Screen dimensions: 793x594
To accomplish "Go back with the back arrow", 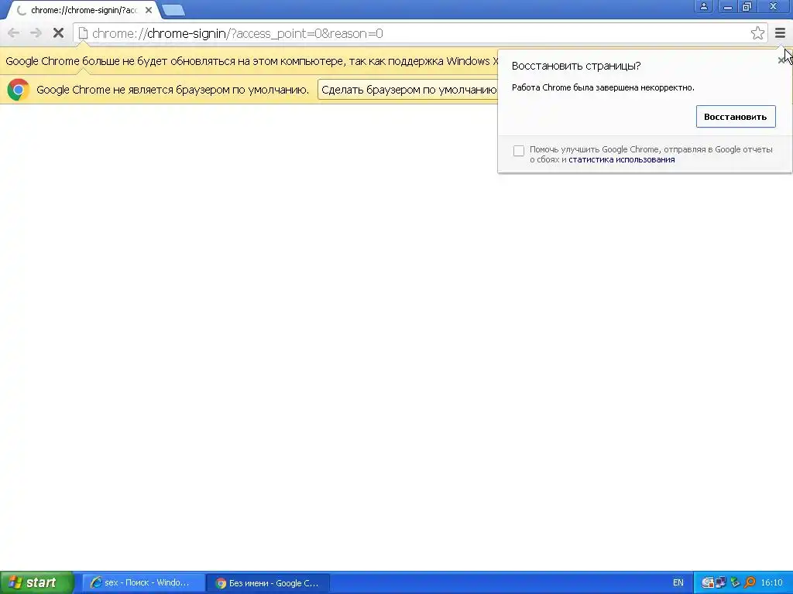I will 14,33.
